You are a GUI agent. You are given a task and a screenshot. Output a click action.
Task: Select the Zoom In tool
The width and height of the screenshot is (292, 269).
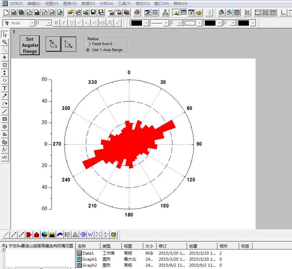(5, 42)
